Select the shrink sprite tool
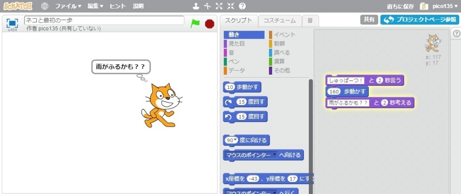 (230, 6)
